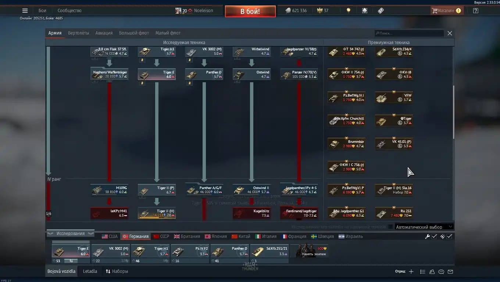Select premium Ru 251 vehicle
This screenshot has width=500, height=282.
tap(394, 213)
